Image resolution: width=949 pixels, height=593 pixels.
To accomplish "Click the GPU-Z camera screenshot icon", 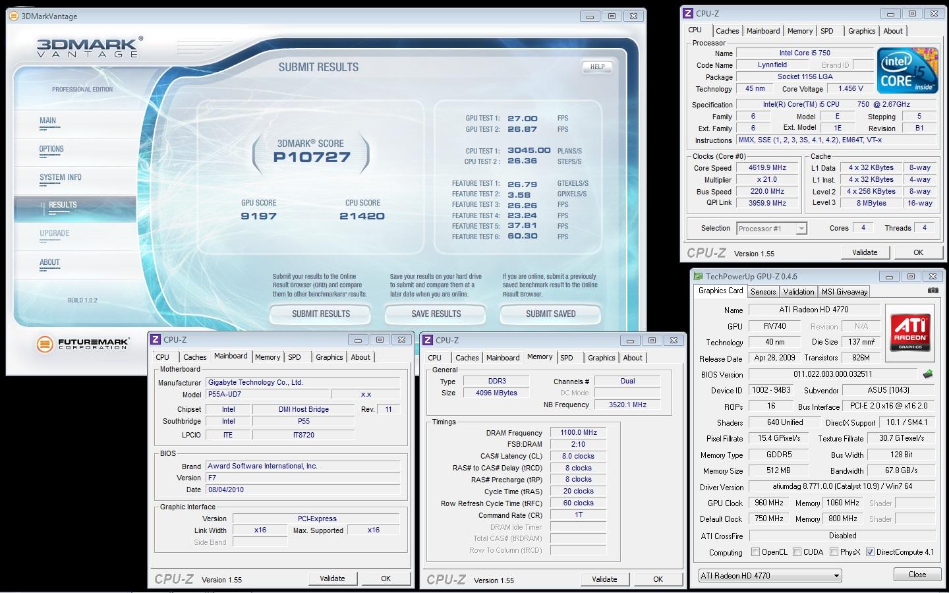I will [x=933, y=291].
